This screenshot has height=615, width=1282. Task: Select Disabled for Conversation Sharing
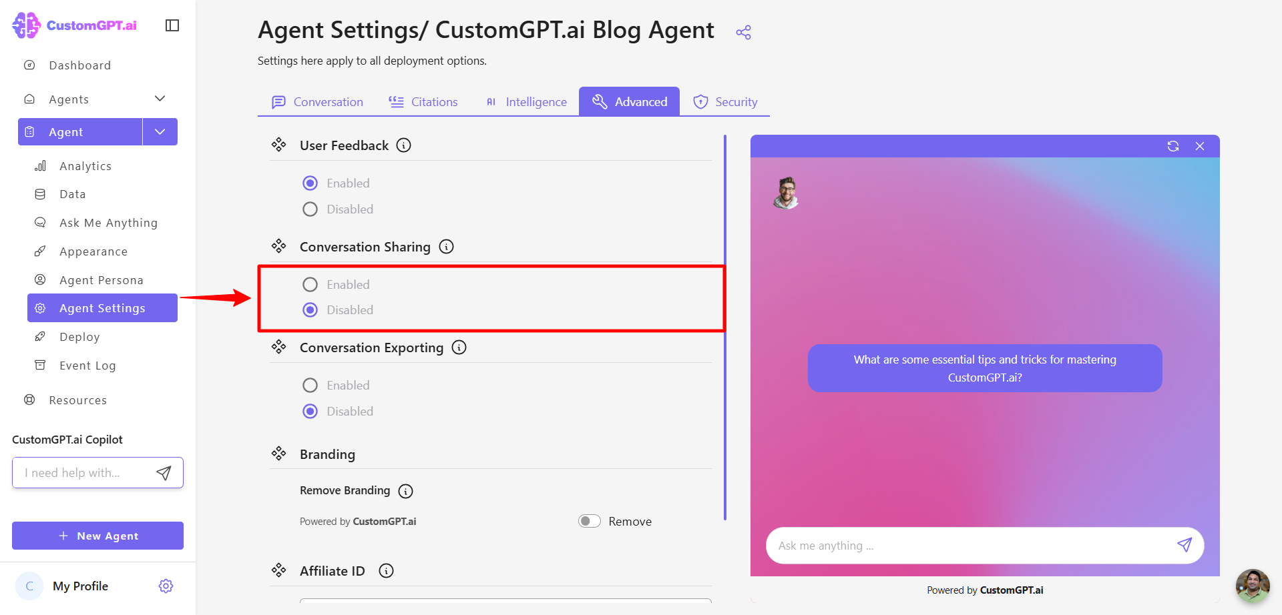coord(310,310)
